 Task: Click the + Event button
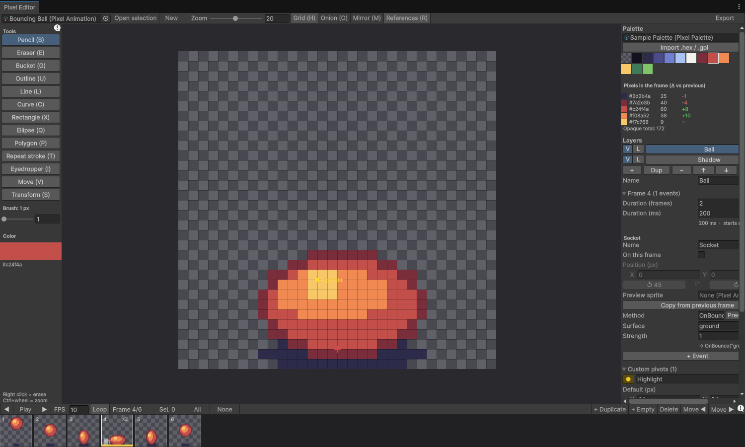[x=680, y=356]
